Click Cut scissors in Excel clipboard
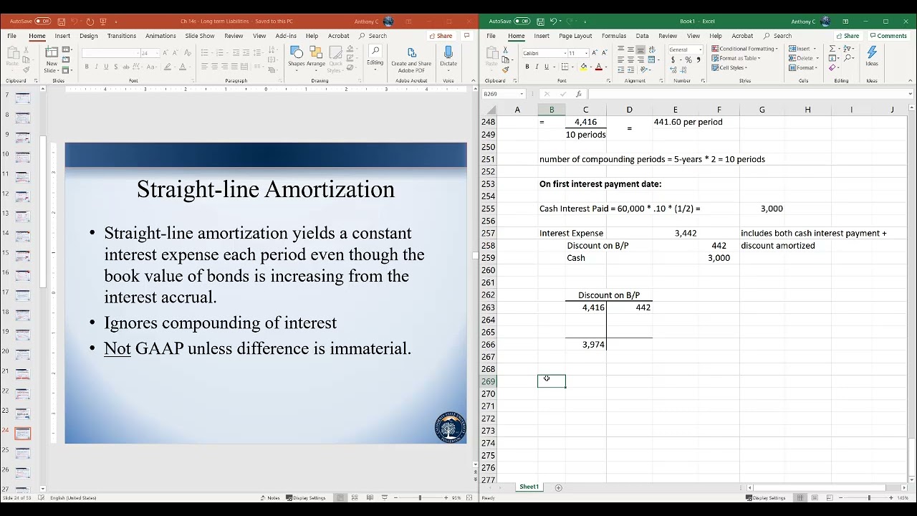 pyautogui.click(x=506, y=49)
